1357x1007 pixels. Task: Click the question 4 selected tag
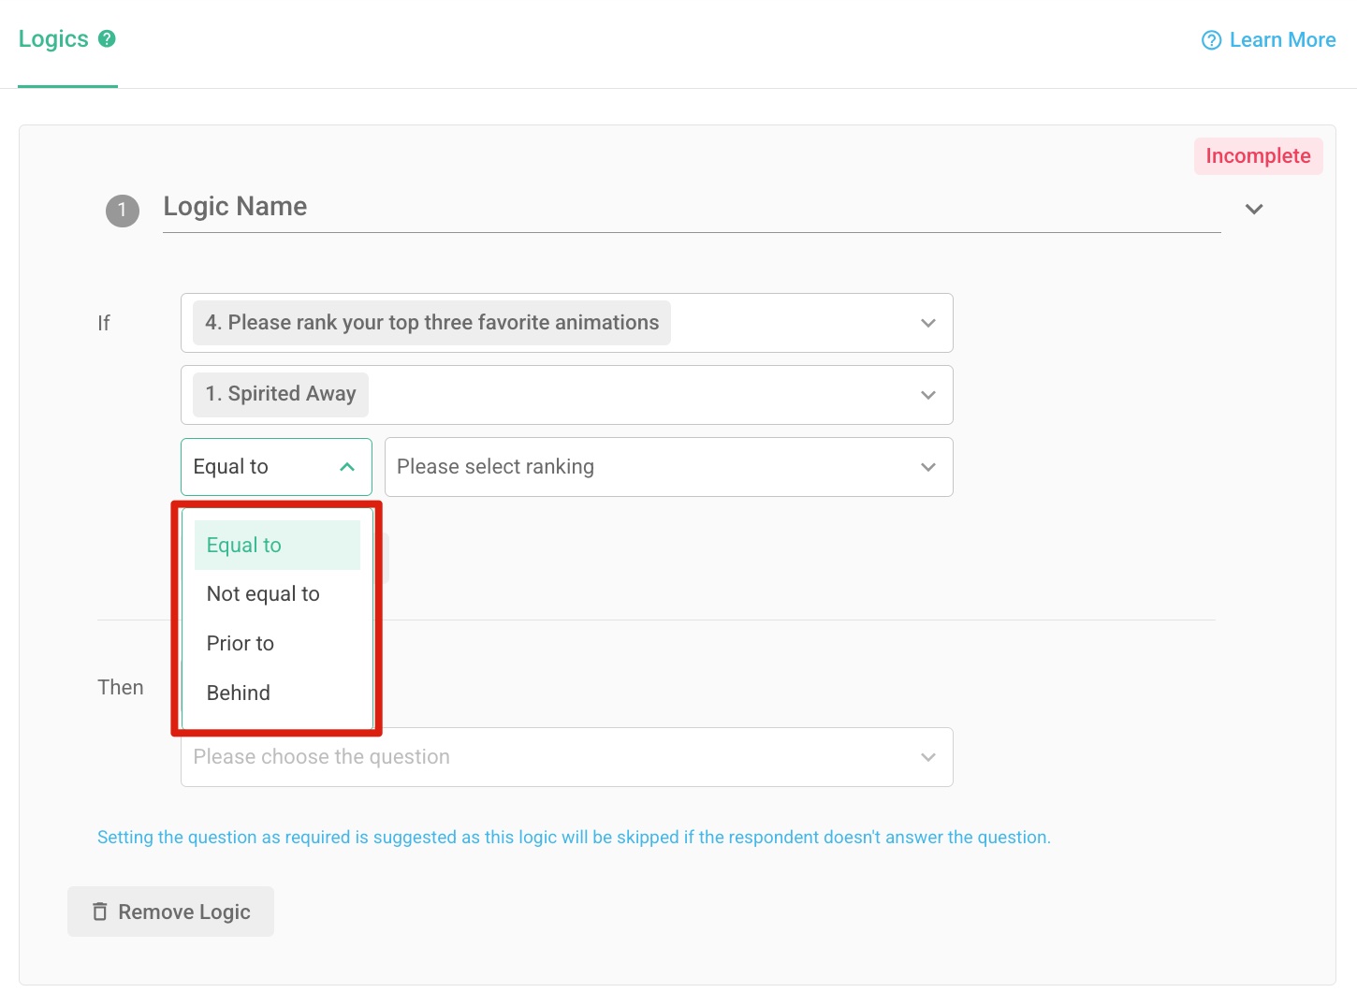pyautogui.click(x=431, y=323)
